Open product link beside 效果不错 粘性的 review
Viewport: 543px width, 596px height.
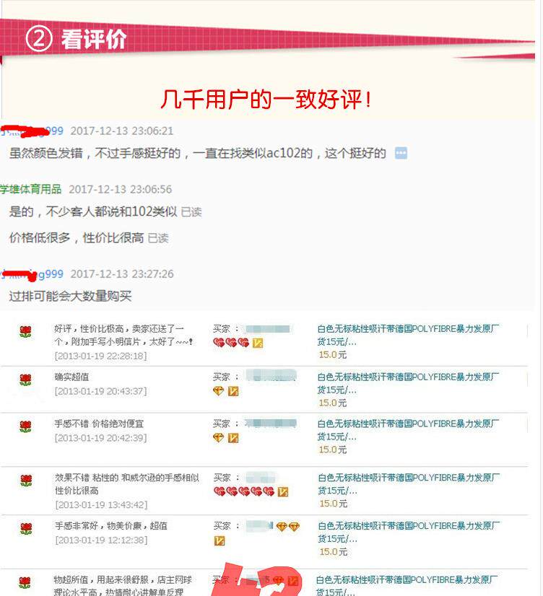point(409,484)
